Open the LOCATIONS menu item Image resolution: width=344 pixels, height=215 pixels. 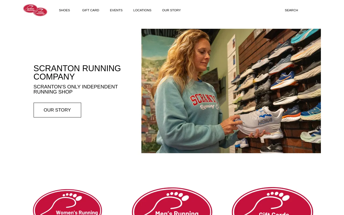tap(142, 10)
